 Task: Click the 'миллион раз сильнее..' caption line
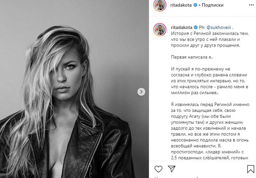pos(195,93)
